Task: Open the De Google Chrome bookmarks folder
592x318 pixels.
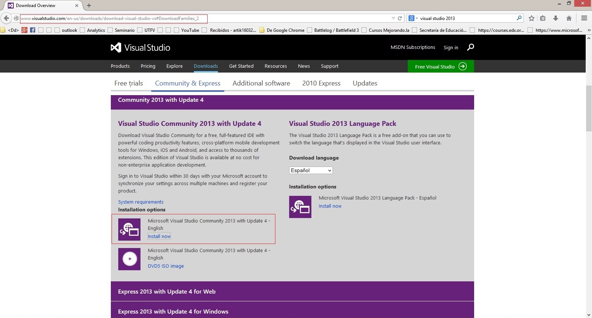Action: [282, 30]
